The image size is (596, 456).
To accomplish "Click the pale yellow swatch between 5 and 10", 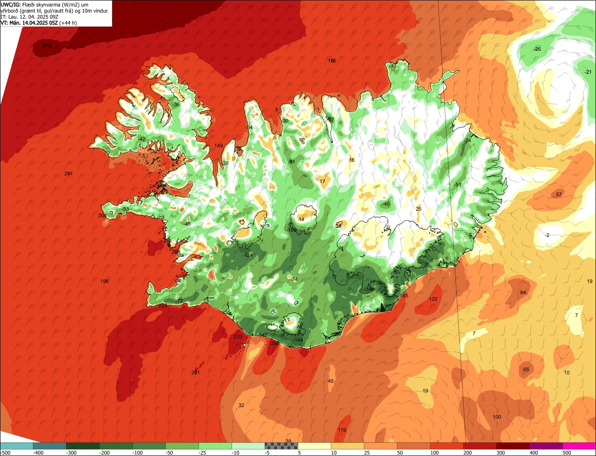I will coord(314,446).
